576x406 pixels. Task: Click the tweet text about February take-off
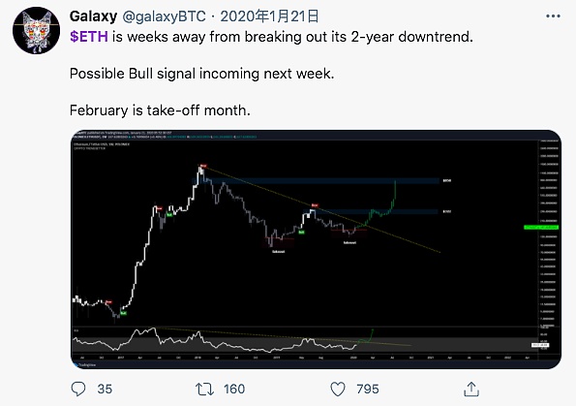[160, 110]
